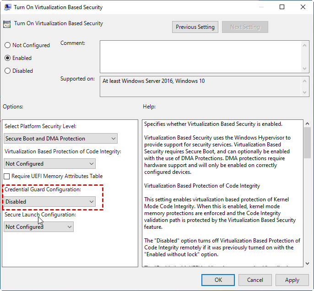Click the Next Setting button
The image size is (314, 291).
245,27
